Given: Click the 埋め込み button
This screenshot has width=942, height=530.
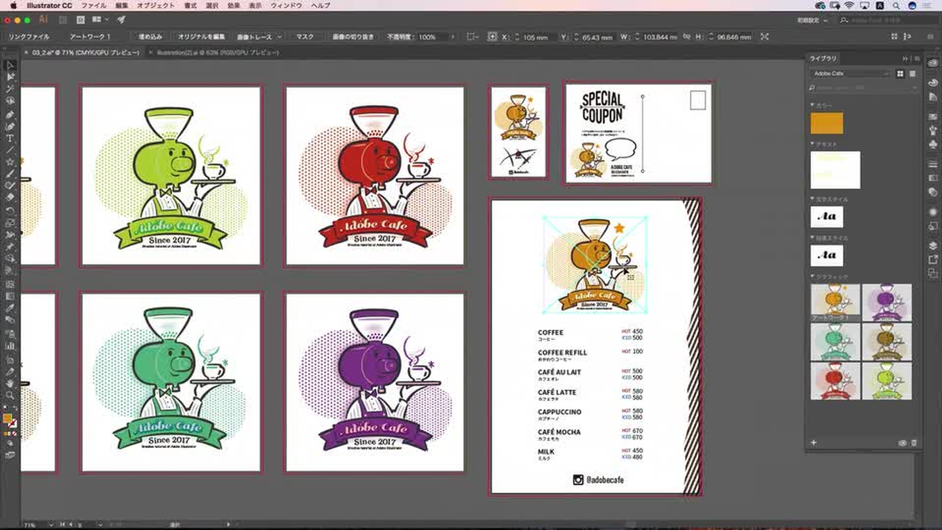Looking at the screenshot, I should pos(150,37).
